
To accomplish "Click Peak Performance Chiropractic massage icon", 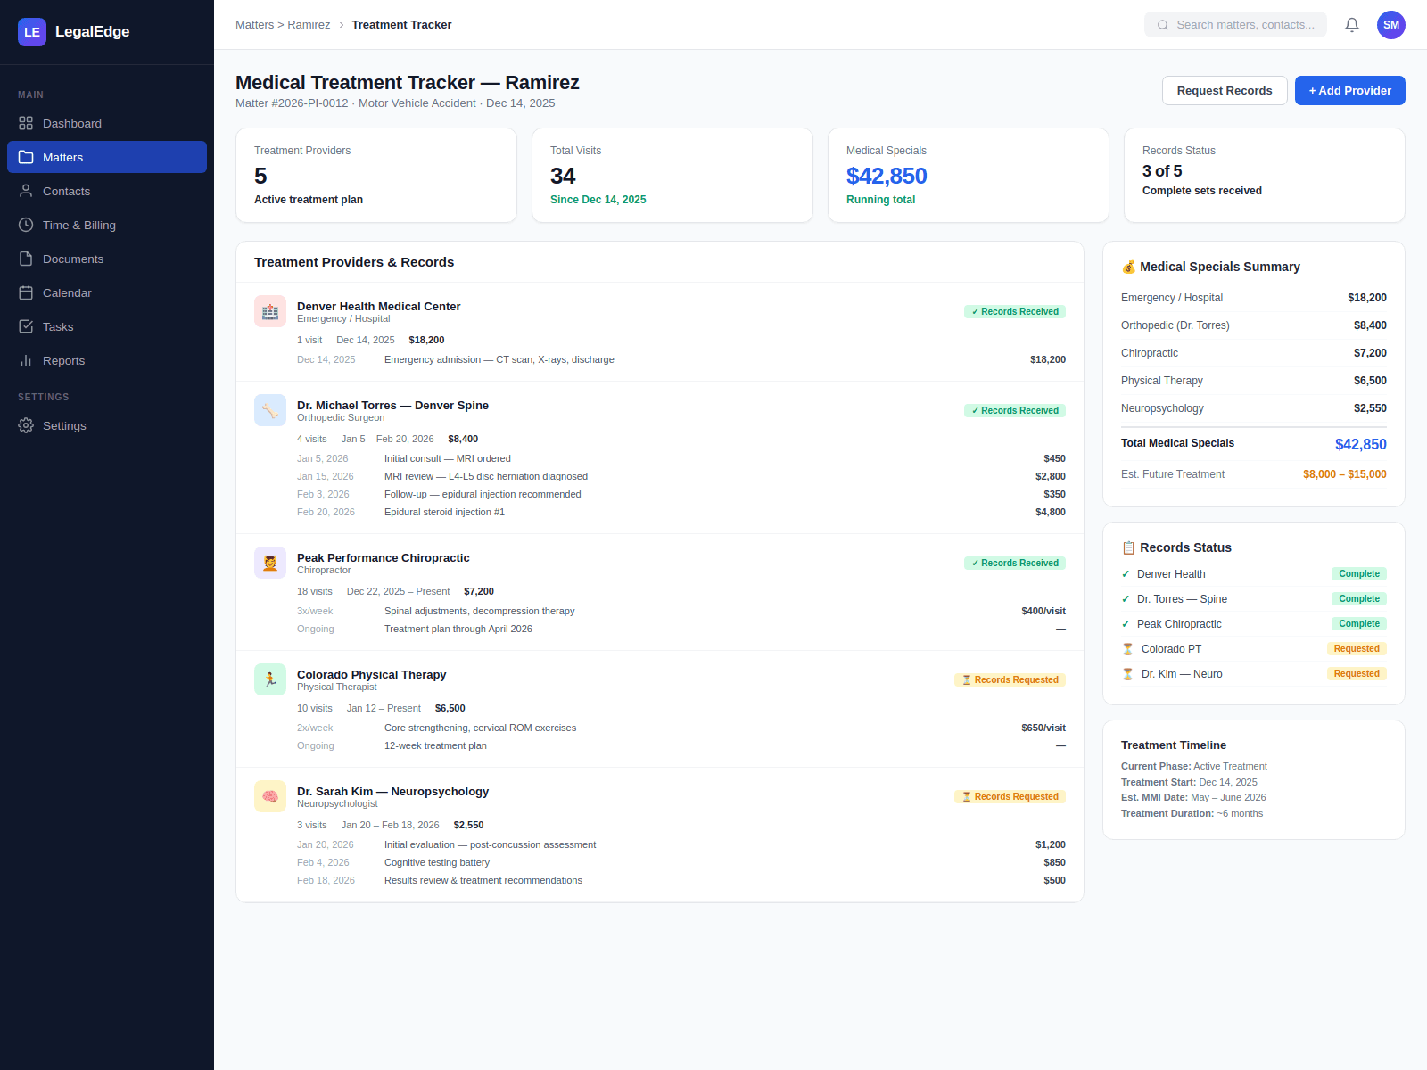I will point(270,563).
